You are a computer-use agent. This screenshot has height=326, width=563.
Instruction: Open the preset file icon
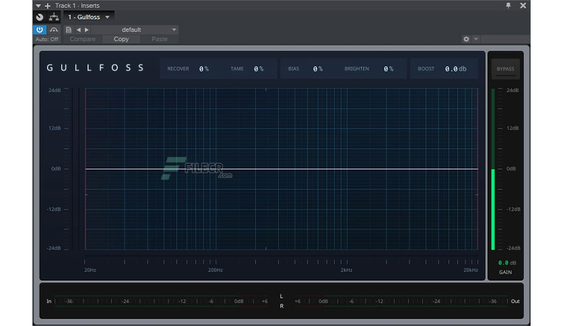pos(68,30)
